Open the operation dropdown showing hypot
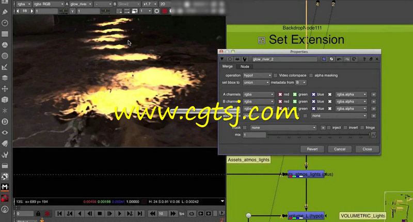Viewport: 413px width, 222px height. [257, 75]
